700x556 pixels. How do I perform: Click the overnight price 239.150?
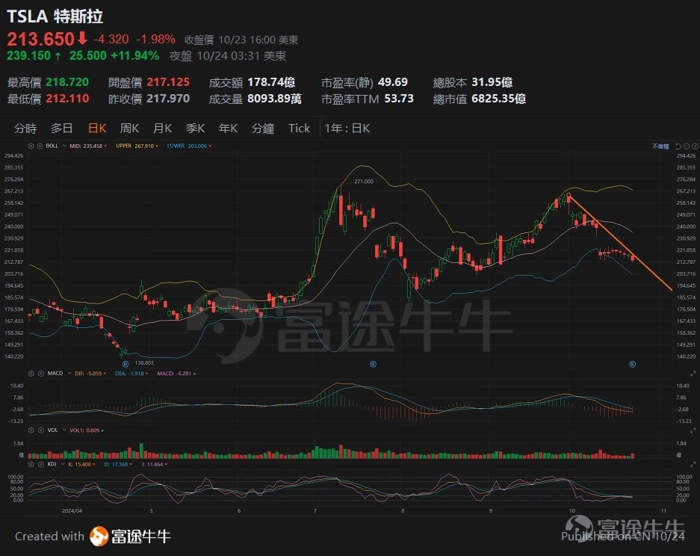click(x=28, y=56)
